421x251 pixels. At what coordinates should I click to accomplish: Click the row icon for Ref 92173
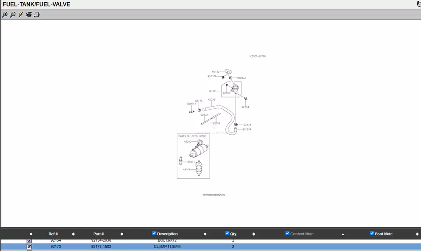[29, 247]
